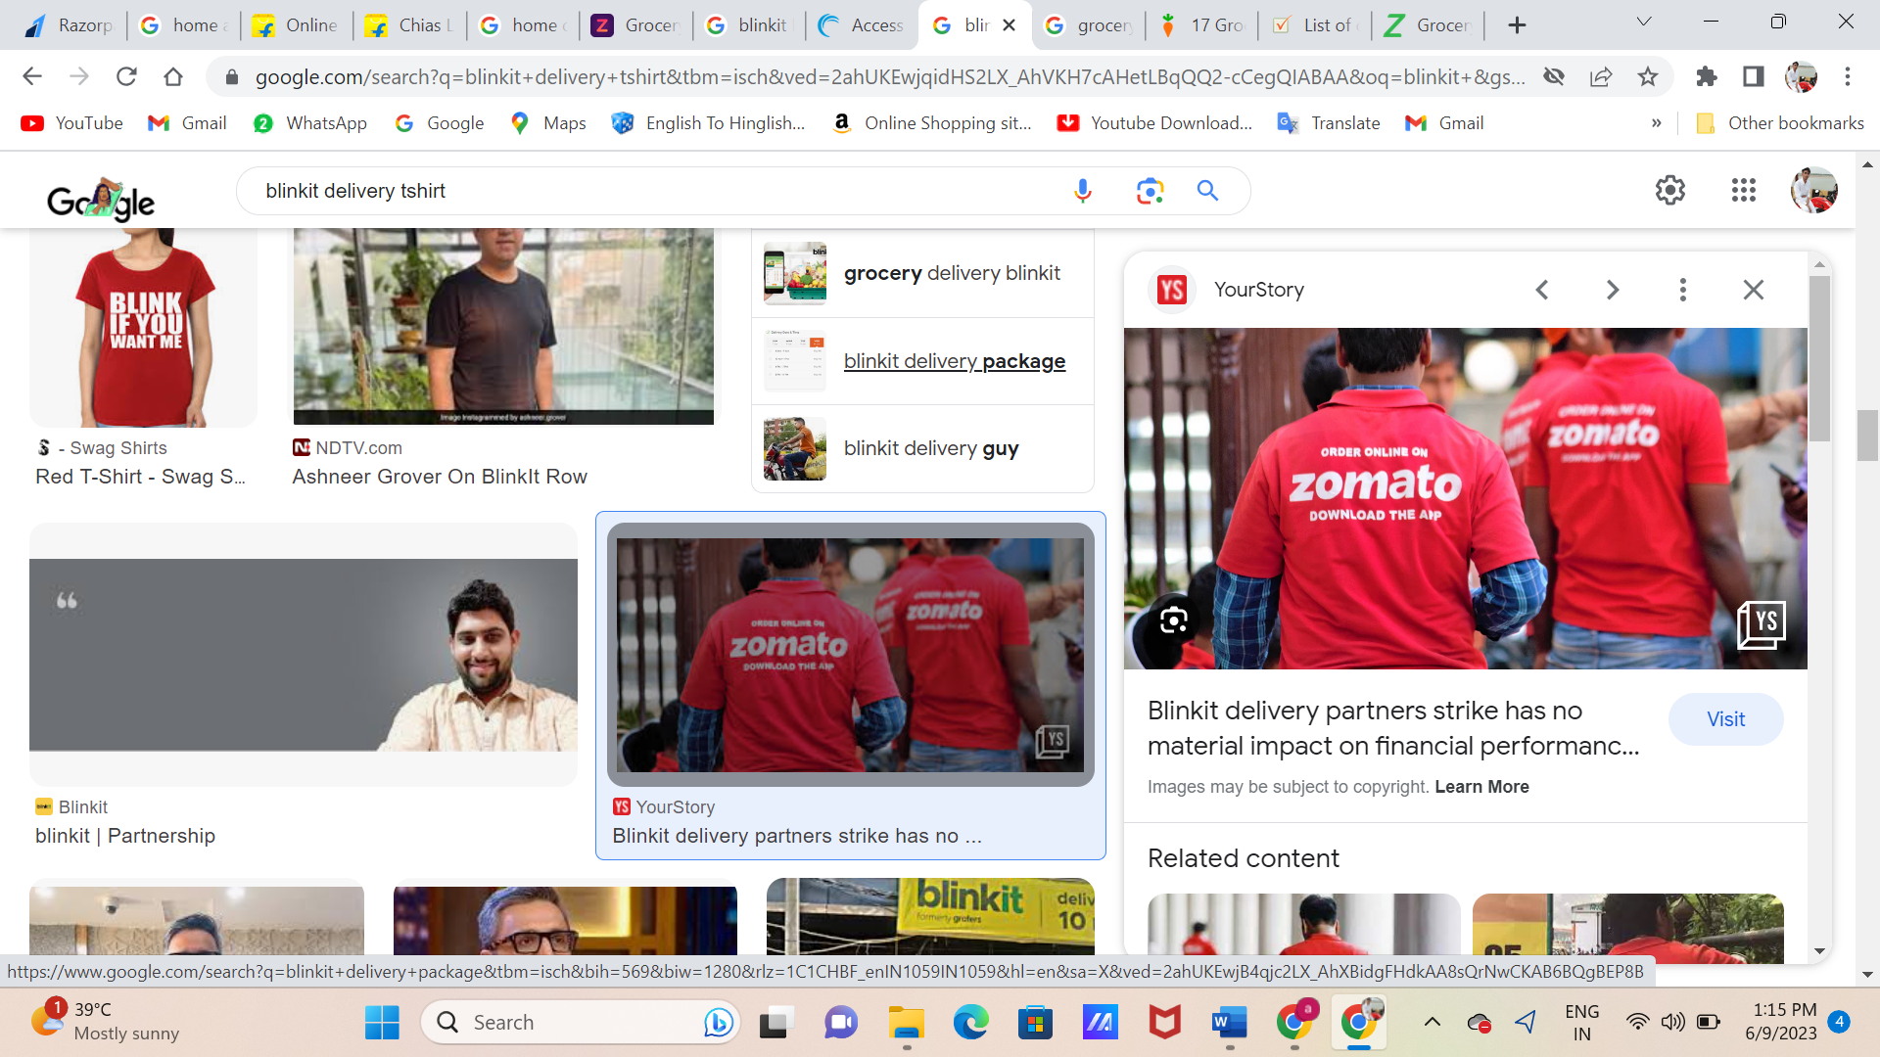The image size is (1880, 1057).
Task: Open the Windows Start menu
Action: (x=382, y=1023)
